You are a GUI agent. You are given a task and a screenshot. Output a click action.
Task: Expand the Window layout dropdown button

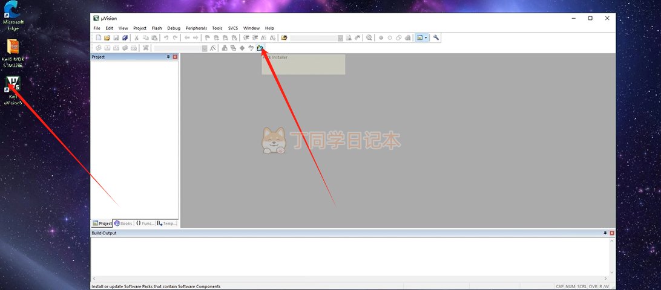tap(426, 37)
